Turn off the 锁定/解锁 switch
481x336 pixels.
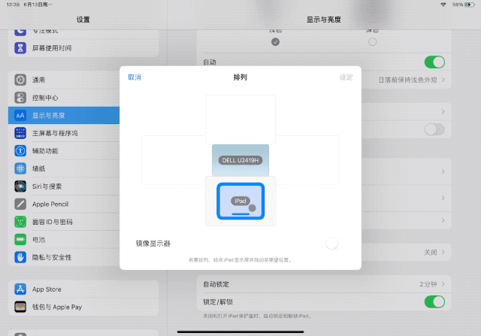[434, 301]
